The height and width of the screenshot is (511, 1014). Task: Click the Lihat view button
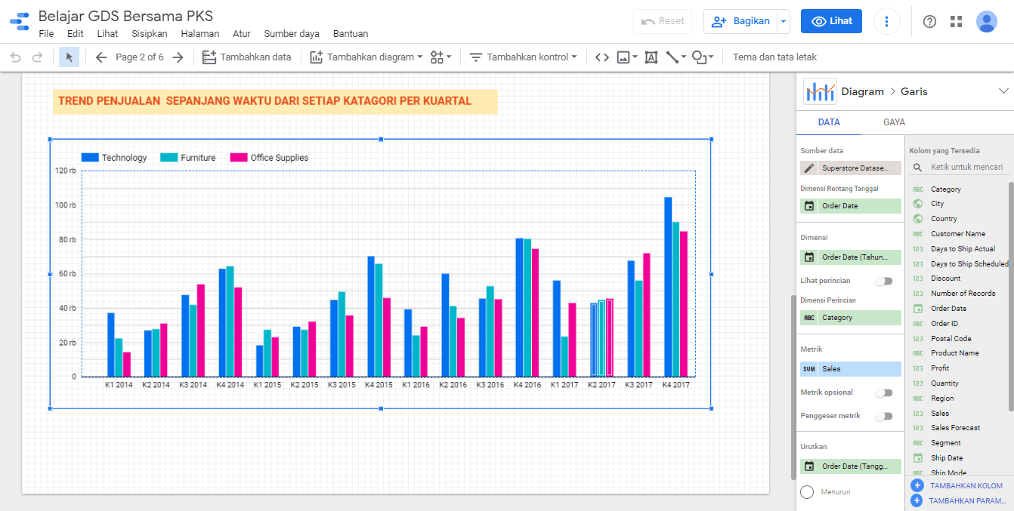click(831, 21)
